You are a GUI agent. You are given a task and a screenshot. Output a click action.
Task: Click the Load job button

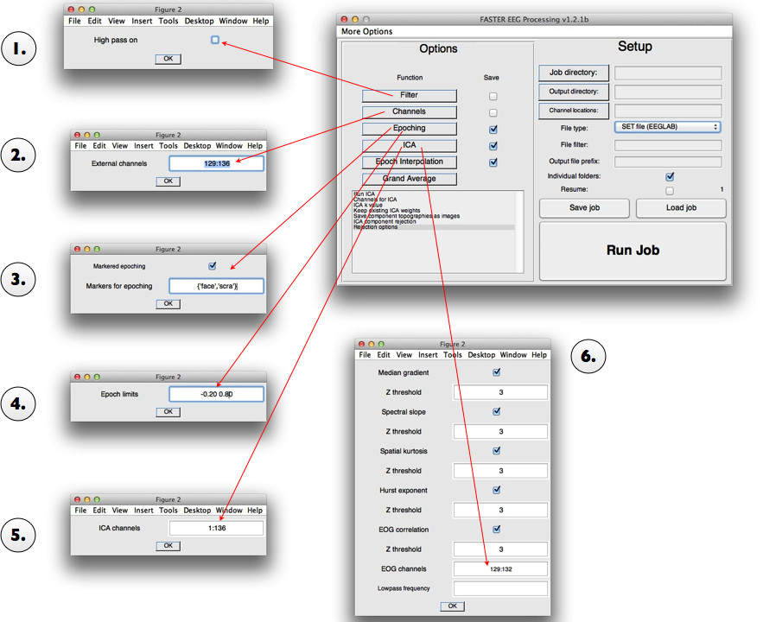tap(681, 208)
